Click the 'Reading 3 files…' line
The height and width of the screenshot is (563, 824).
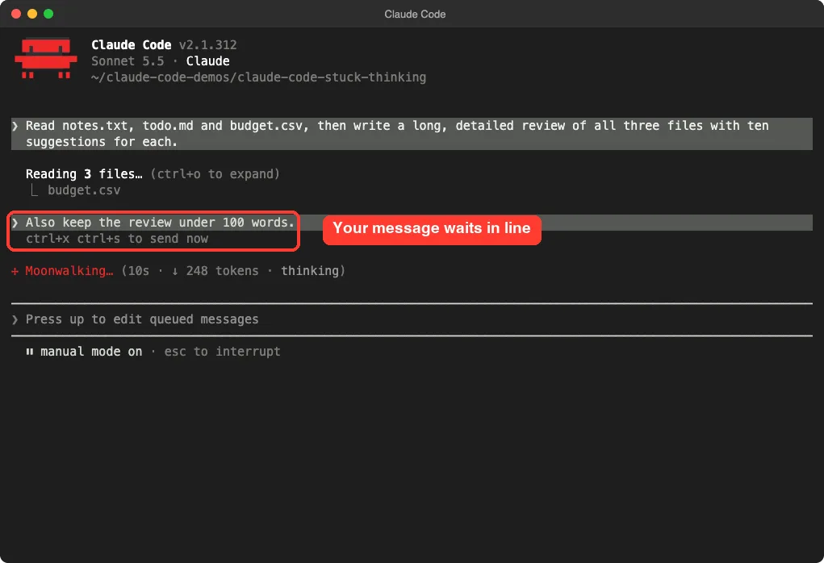84,174
